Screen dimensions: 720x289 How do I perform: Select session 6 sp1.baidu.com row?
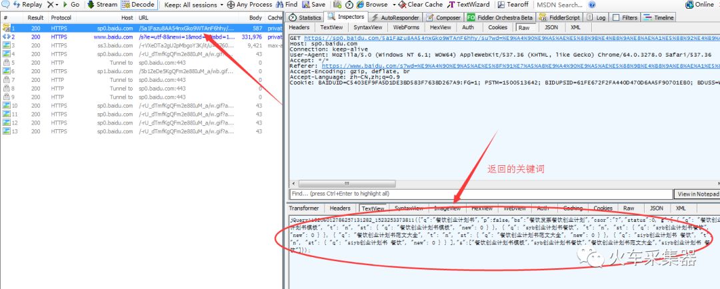click(141, 71)
